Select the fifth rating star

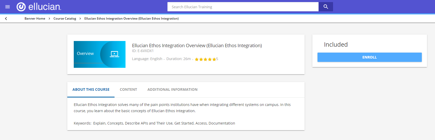click(214, 59)
